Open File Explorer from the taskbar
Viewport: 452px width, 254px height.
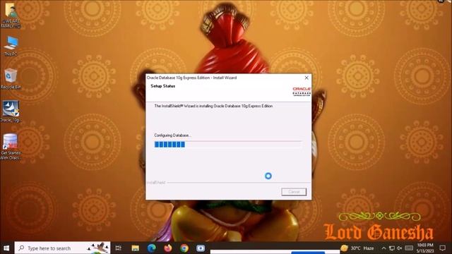[135, 248]
